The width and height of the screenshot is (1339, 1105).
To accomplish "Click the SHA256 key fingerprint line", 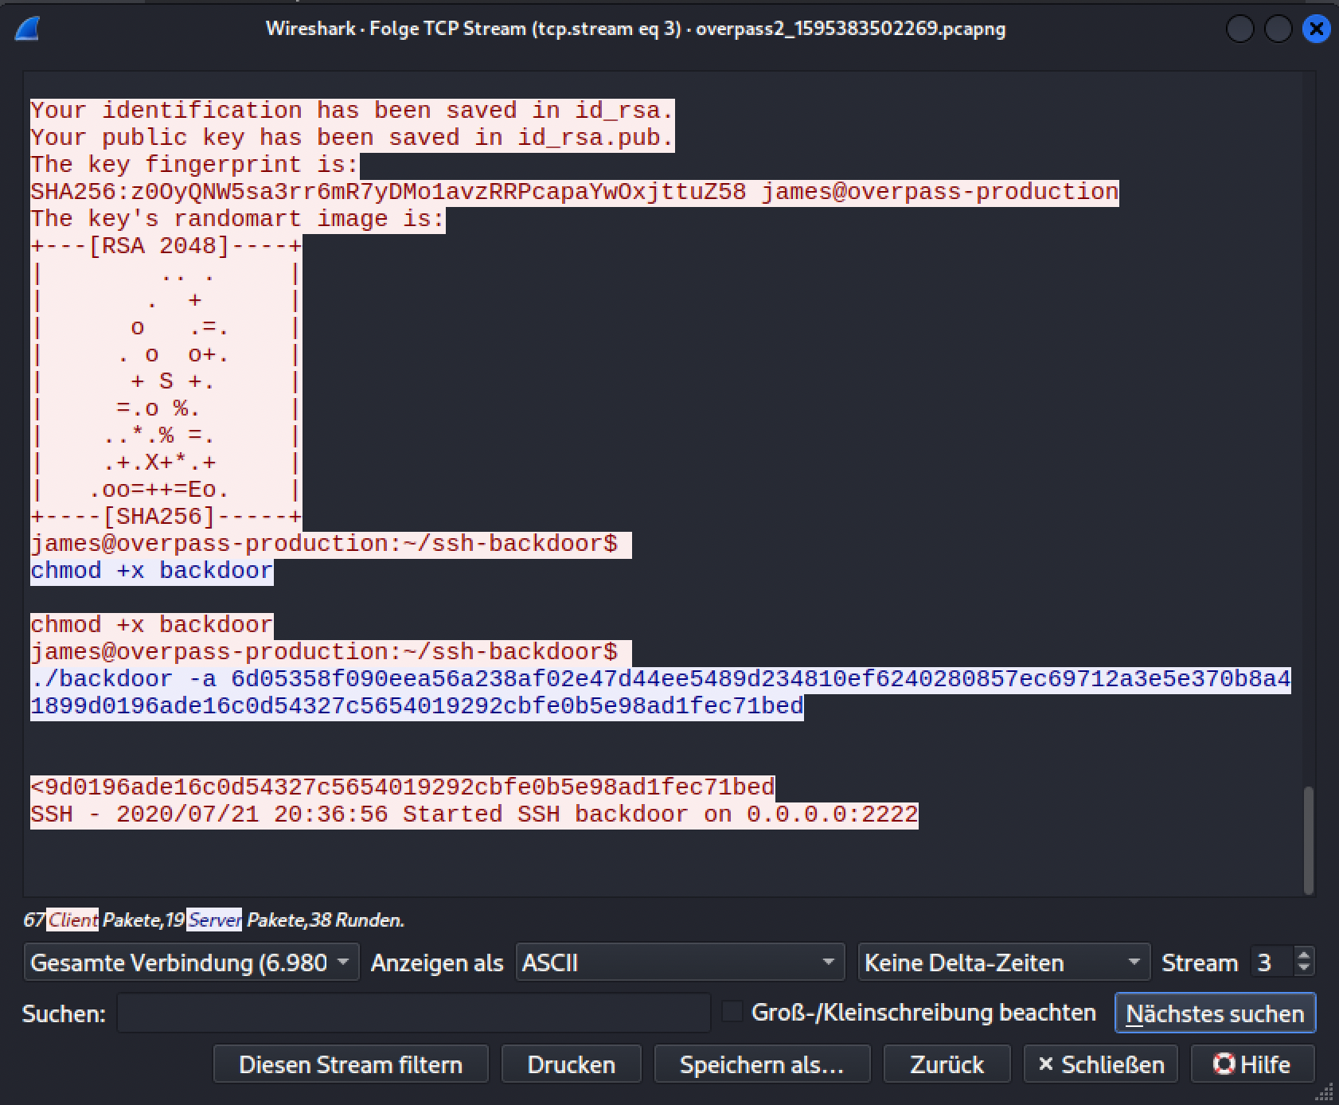I will tap(574, 192).
